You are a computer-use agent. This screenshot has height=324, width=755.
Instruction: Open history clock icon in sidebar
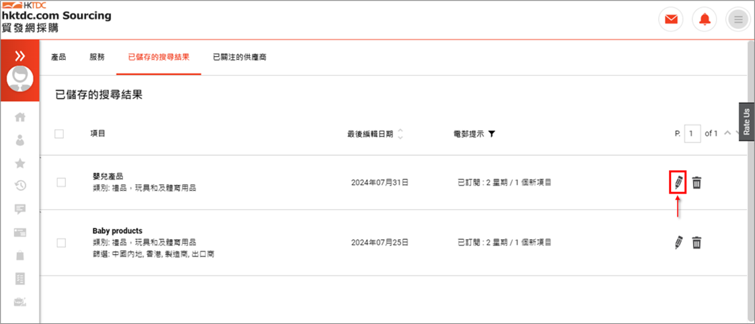point(20,186)
